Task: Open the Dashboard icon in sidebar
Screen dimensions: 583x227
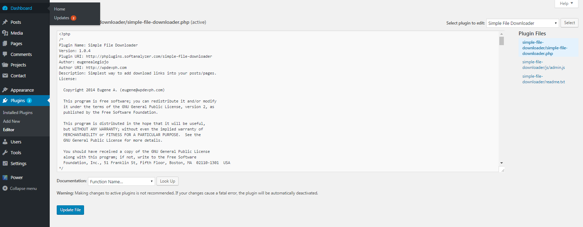Action: (5, 8)
